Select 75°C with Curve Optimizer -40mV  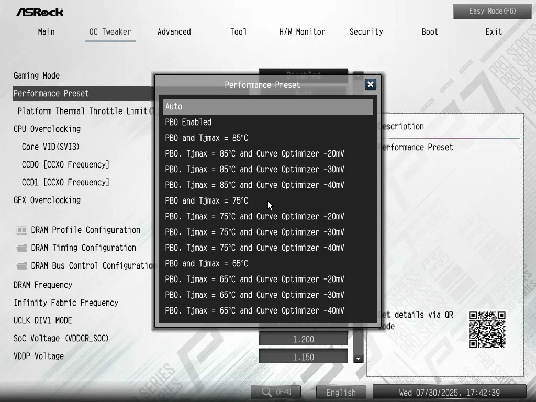pyautogui.click(x=267, y=248)
